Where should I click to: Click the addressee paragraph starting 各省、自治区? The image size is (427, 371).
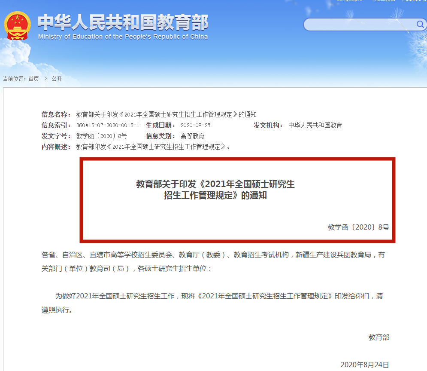[x=213, y=262]
